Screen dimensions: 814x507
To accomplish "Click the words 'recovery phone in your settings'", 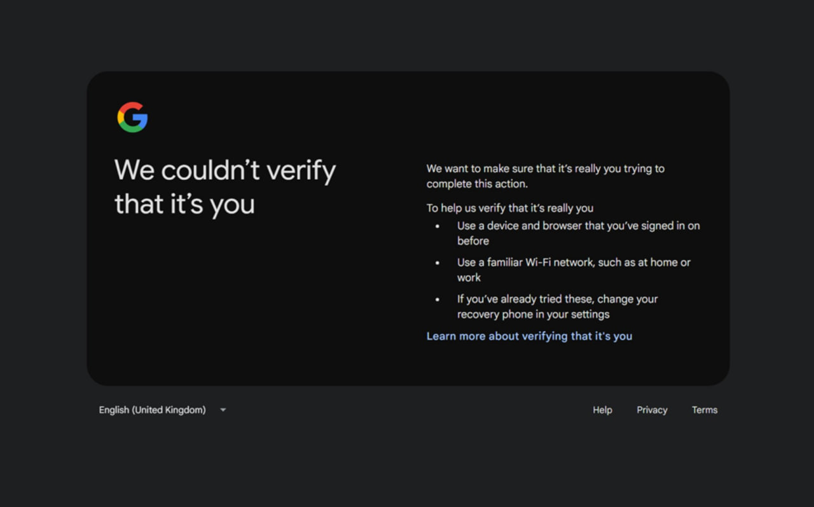I will point(533,314).
